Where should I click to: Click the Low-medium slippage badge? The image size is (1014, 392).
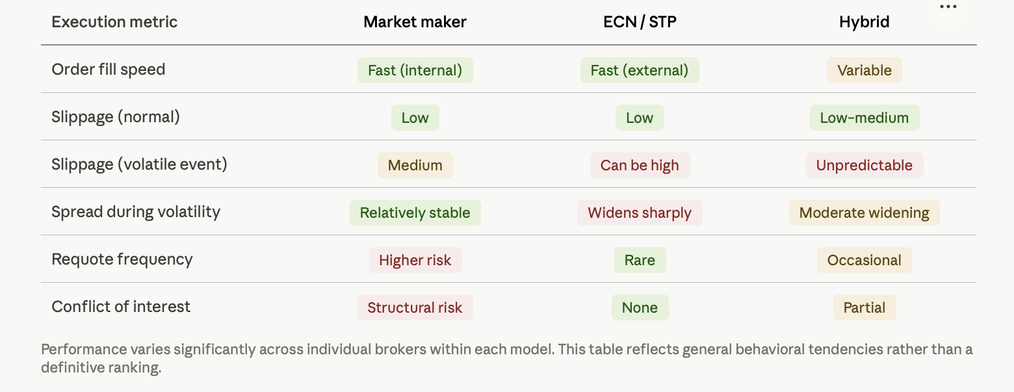(864, 118)
